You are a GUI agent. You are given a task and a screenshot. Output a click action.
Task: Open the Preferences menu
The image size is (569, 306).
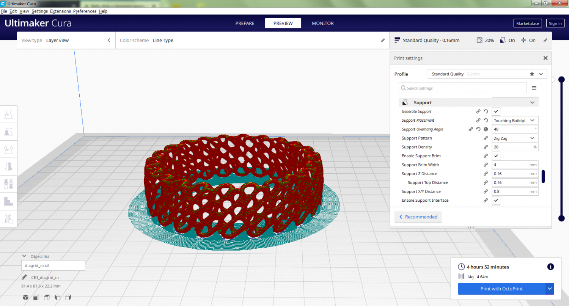[x=85, y=11]
